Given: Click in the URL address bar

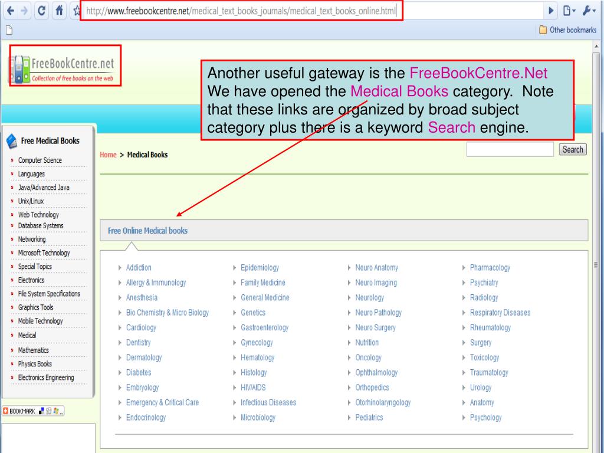Looking at the screenshot, I should [x=242, y=10].
